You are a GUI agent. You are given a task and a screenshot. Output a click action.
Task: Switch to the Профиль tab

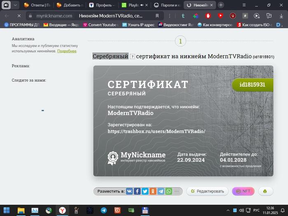tap(102, 5)
